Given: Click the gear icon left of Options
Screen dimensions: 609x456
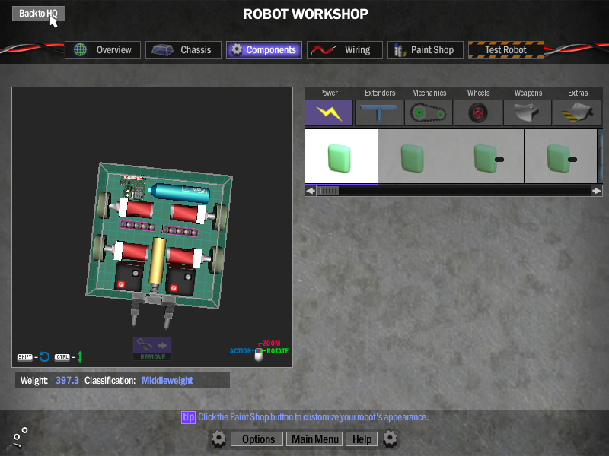Looking at the screenshot, I should [x=218, y=439].
